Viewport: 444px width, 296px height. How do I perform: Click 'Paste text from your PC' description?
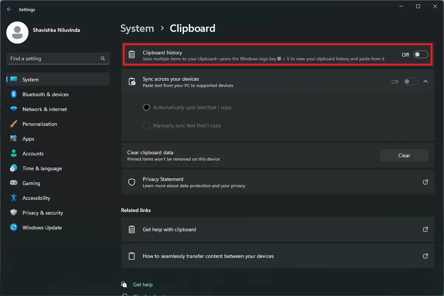[x=188, y=85]
